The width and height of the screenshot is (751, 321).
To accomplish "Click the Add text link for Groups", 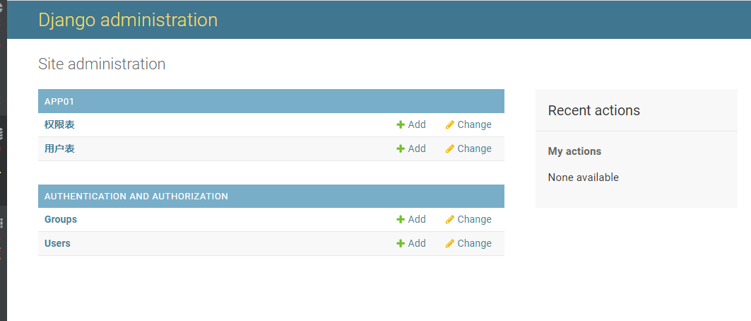I will coord(417,219).
